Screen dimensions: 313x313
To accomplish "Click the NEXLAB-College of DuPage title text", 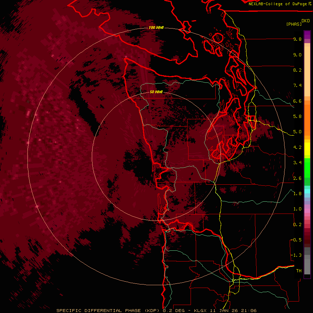I will [278, 4].
